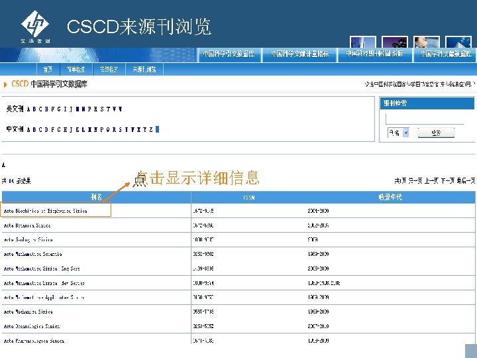This screenshot has width=477, height=358.
Task: Open Acta Mathematicae Applicatae Sinica entry
Action: (44, 297)
